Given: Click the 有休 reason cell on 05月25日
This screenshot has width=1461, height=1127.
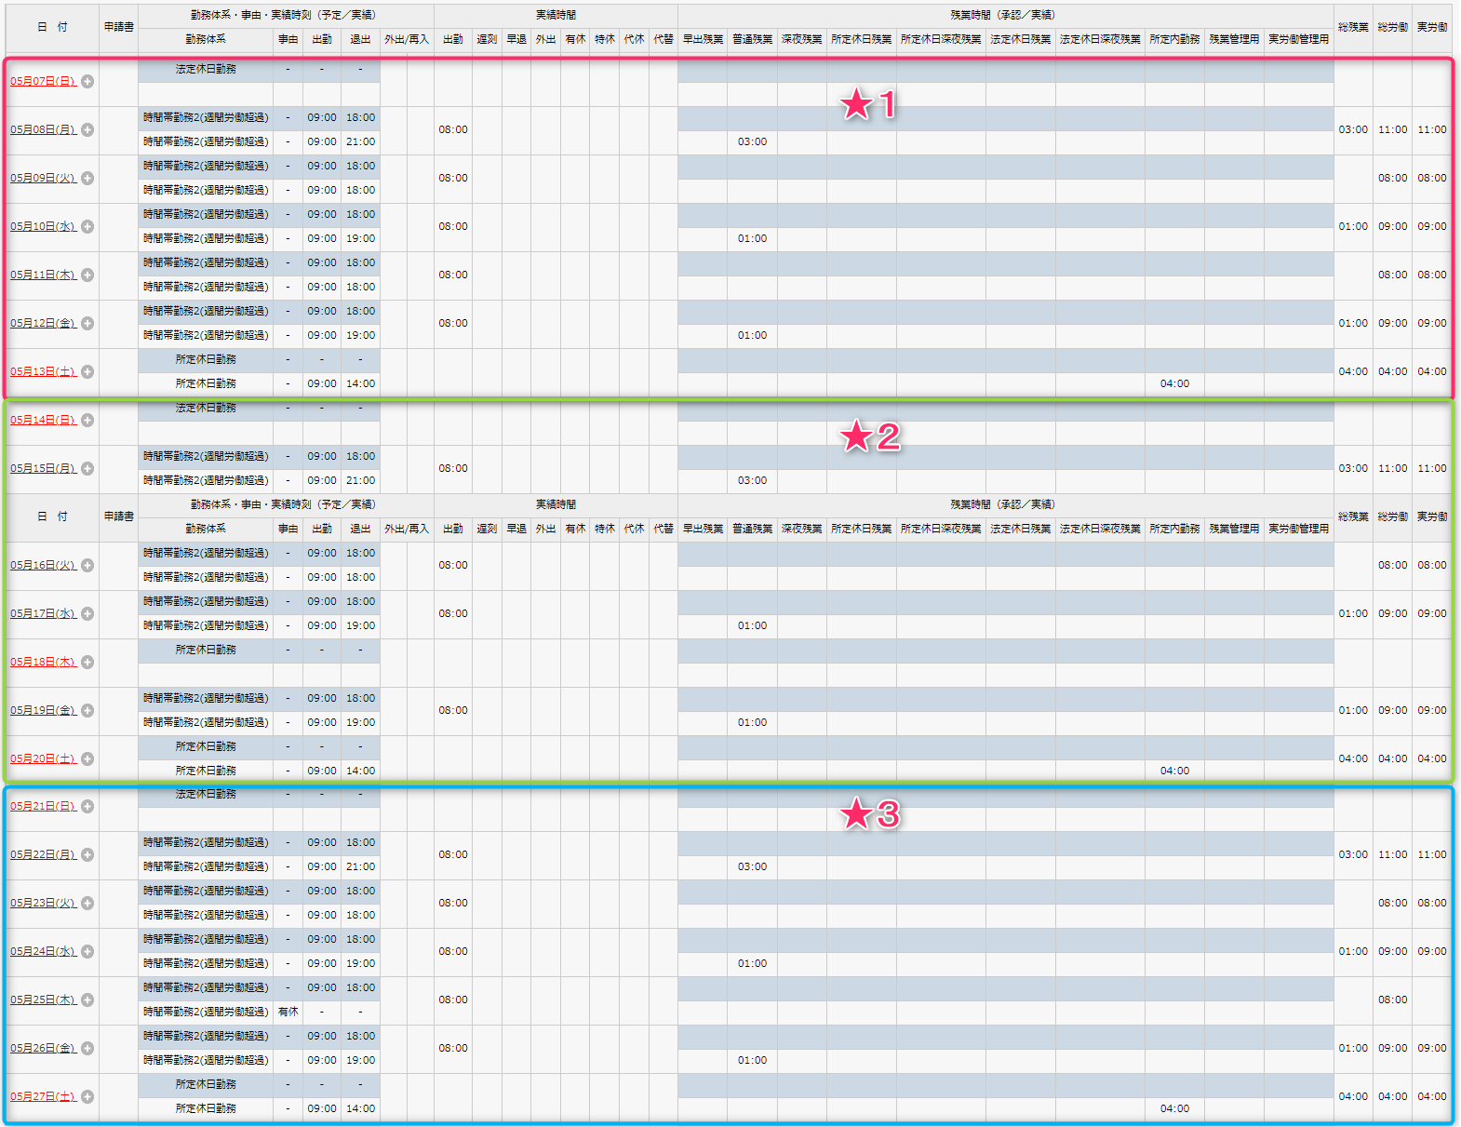Looking at the screenshot, I should pyautogui.click(x=288, y=1012).
